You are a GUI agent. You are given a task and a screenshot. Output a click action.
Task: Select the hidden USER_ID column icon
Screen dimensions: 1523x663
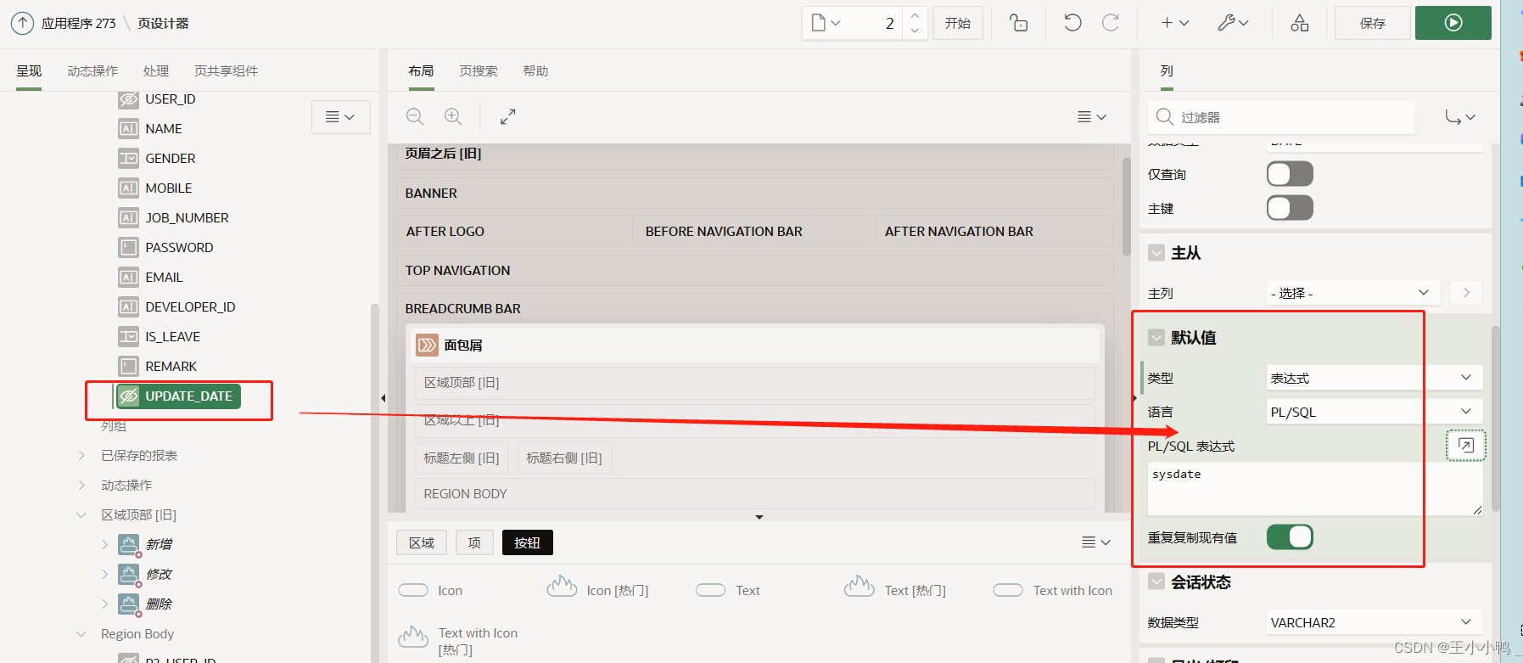[x=128, y=99]
